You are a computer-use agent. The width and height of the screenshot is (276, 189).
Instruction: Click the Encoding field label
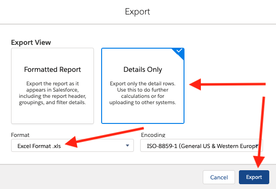tap(153, 135)
